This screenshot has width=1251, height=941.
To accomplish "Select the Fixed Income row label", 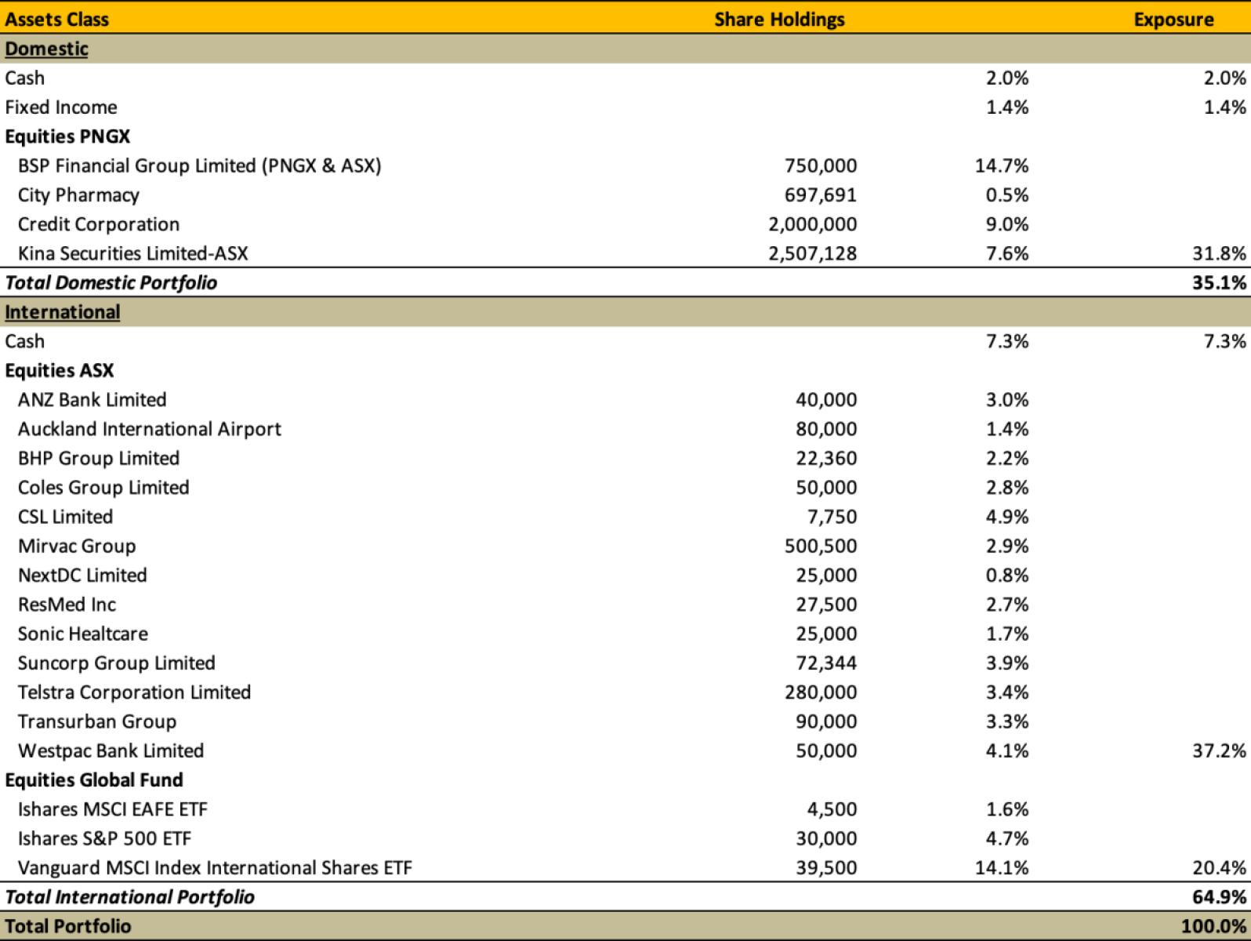I will coord(61,107).
